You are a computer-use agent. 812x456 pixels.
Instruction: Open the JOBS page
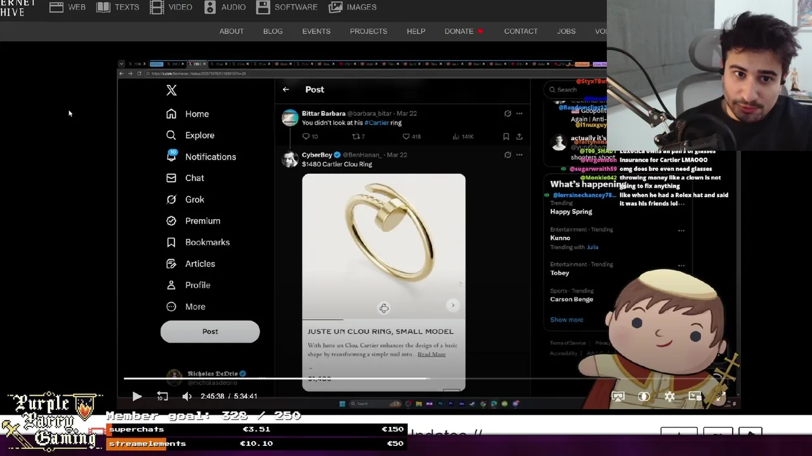pos(566,31)
